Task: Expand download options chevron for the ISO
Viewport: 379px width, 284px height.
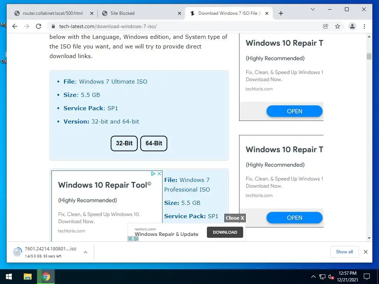Action: [85, 252]
